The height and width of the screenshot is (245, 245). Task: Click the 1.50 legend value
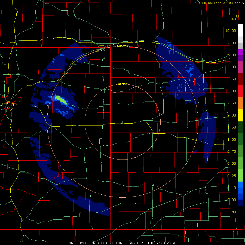[232, 127]
